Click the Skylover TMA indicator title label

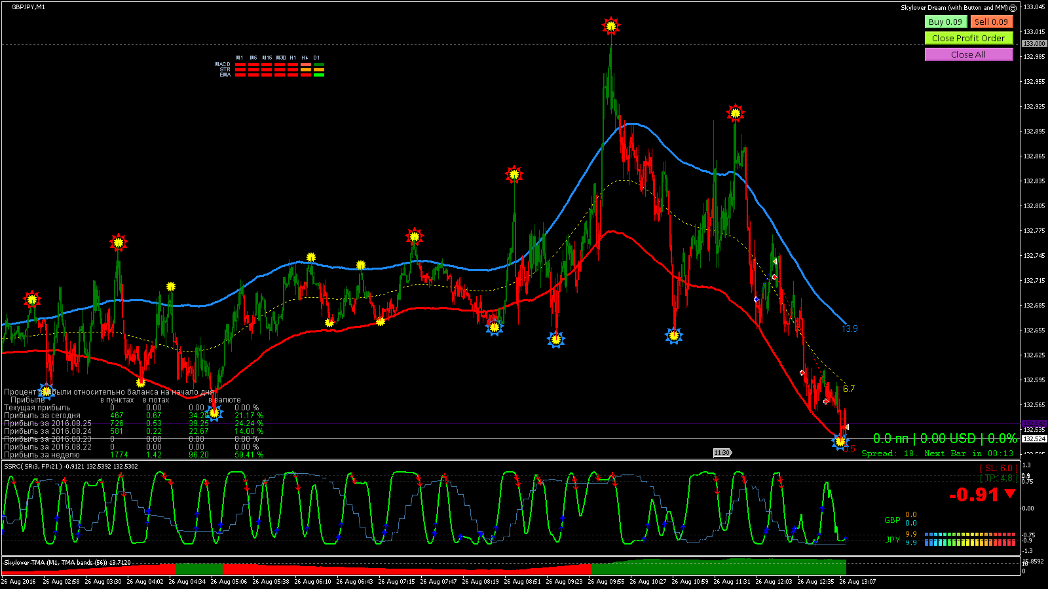click(67, 562)
